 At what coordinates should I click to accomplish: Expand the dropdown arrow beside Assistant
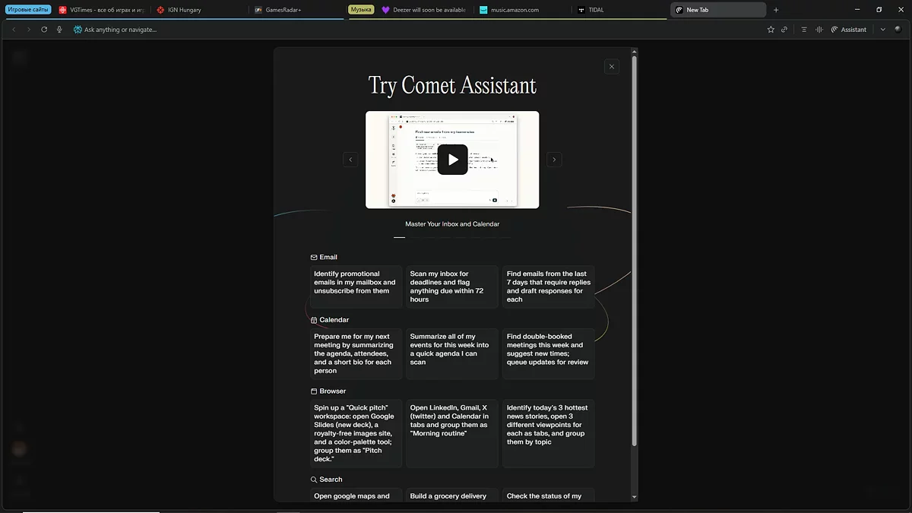882,30
